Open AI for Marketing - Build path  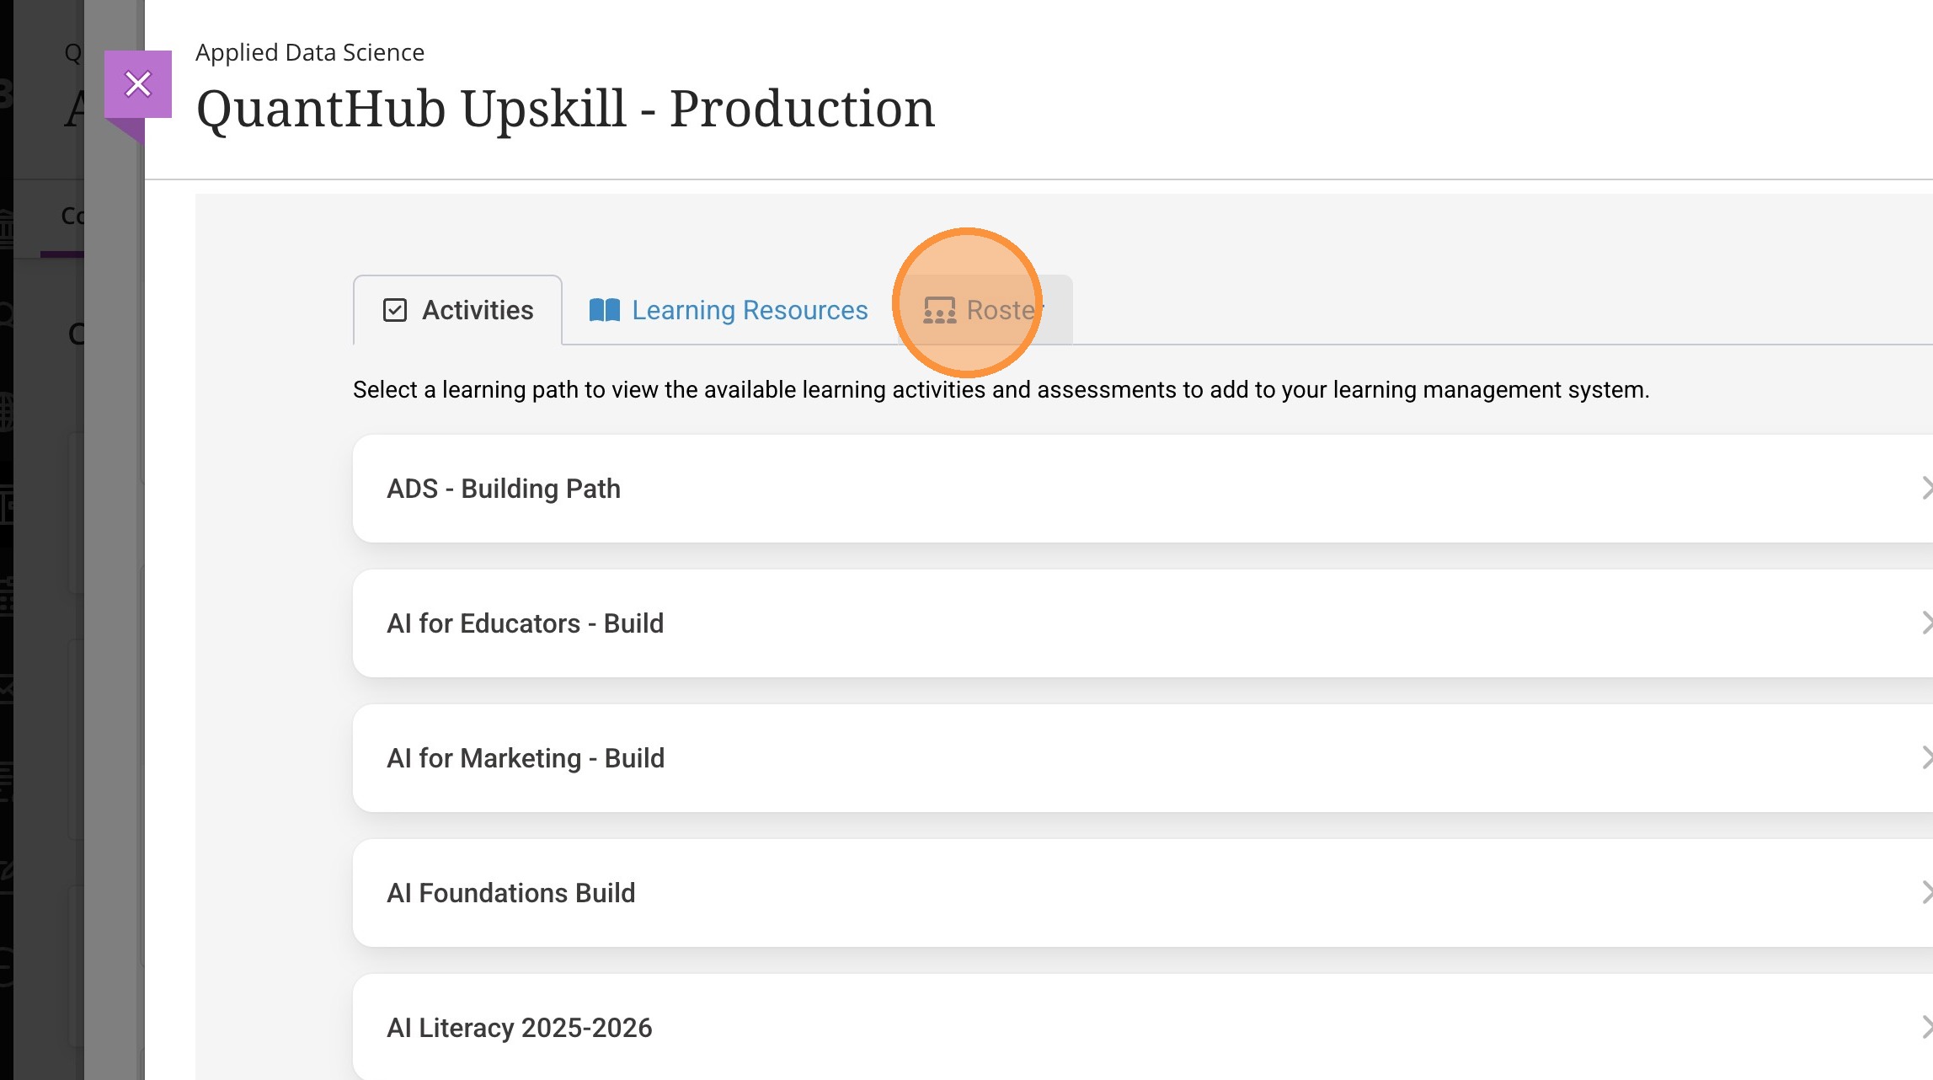point(526,758)
